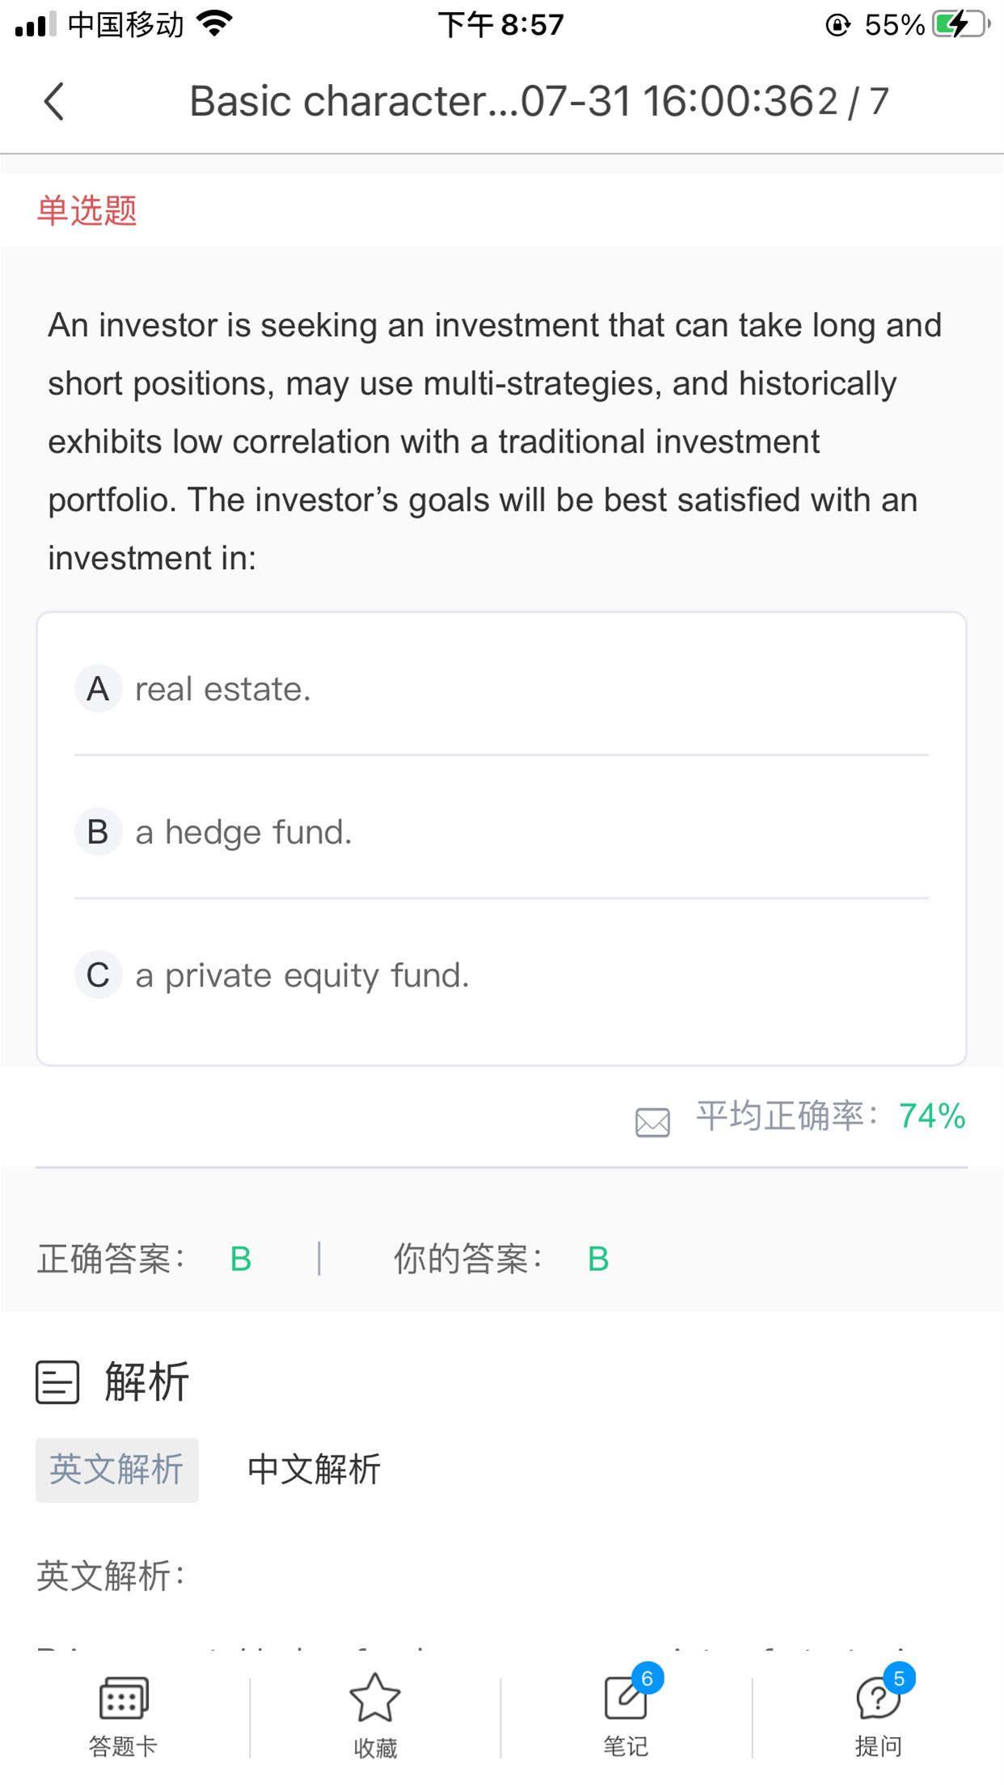Switch to 英文解析 tab
The height and width of the screenshot is (1785, 1004).
(117, 1470)
